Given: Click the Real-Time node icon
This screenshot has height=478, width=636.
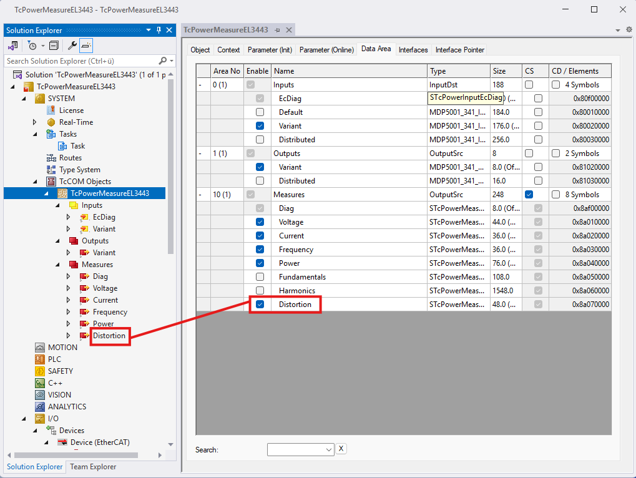Looking at the screenshot, I should (x=51, y=122).
